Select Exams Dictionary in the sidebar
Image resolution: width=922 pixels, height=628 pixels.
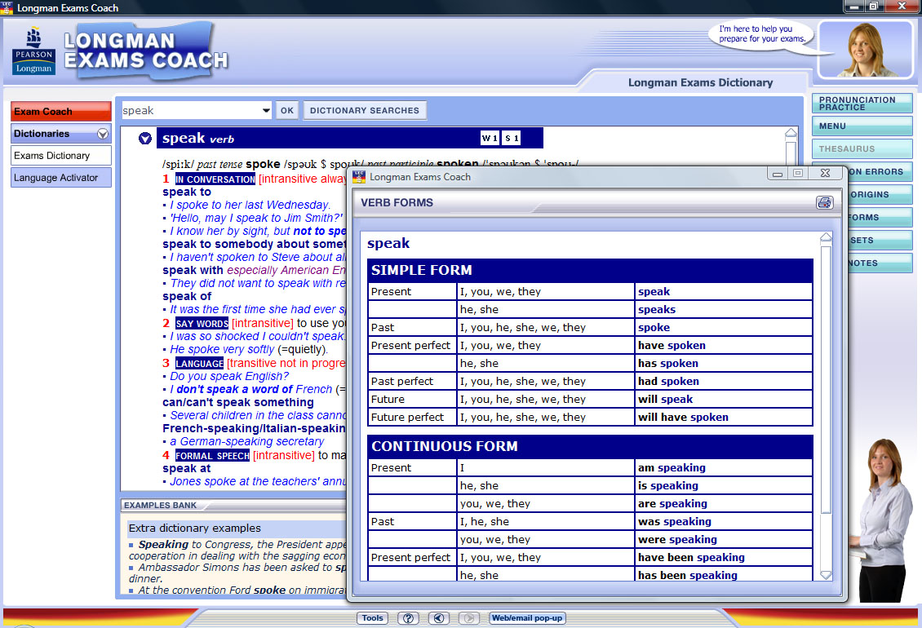tap(61, 156)
